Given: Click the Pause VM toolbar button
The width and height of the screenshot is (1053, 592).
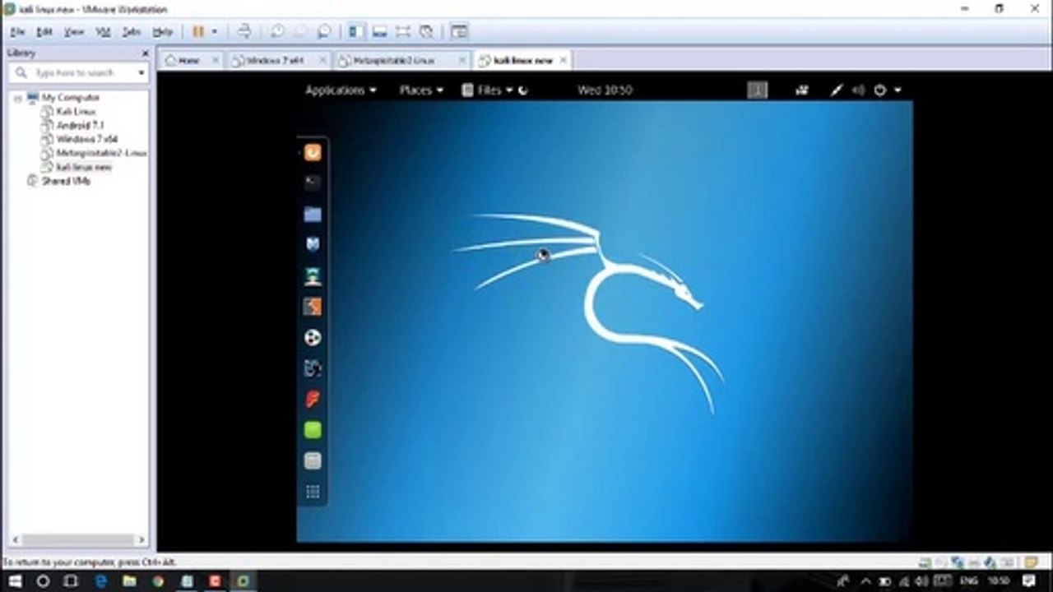Looking at the screenshot, I should [x=198, y=31].
